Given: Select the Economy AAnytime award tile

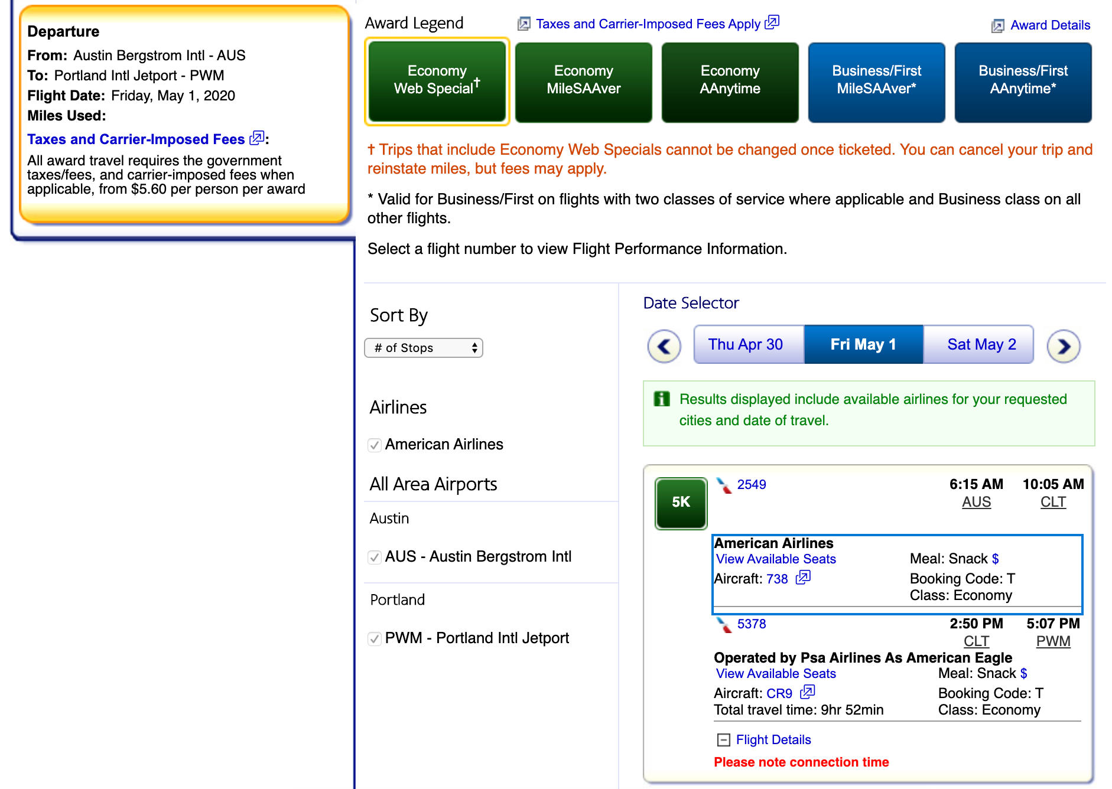Looking at the screenshot, I should pyautogui.click(x=730, y=82).
